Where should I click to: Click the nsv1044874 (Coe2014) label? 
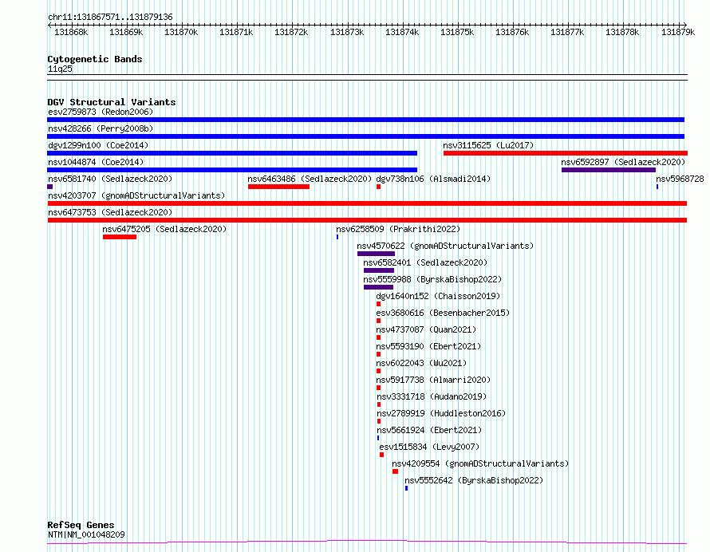point(96,162)
